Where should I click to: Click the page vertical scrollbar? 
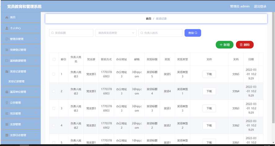[273, 67]
